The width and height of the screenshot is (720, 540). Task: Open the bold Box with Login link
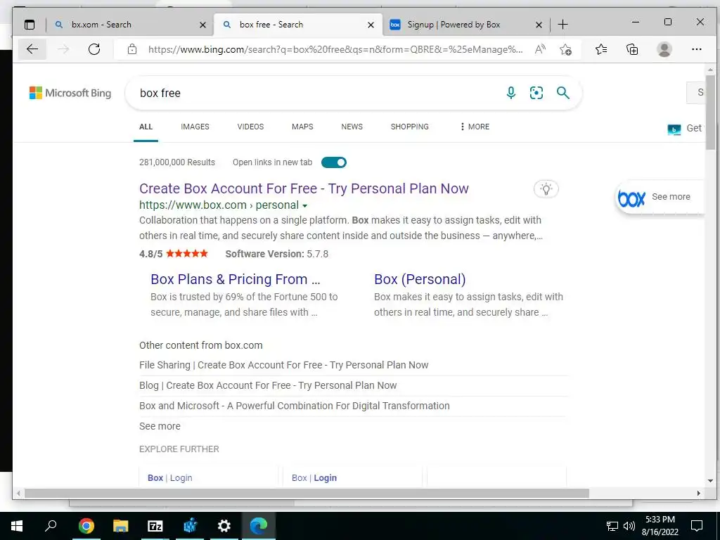(170, 478)
